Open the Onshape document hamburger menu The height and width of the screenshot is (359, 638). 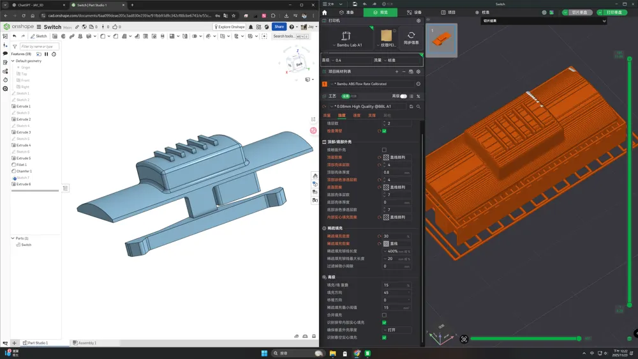tap(39, 27)
